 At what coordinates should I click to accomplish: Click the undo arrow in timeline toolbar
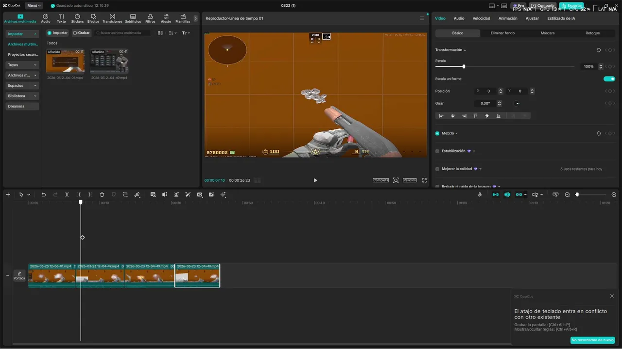tap(43, 194)
